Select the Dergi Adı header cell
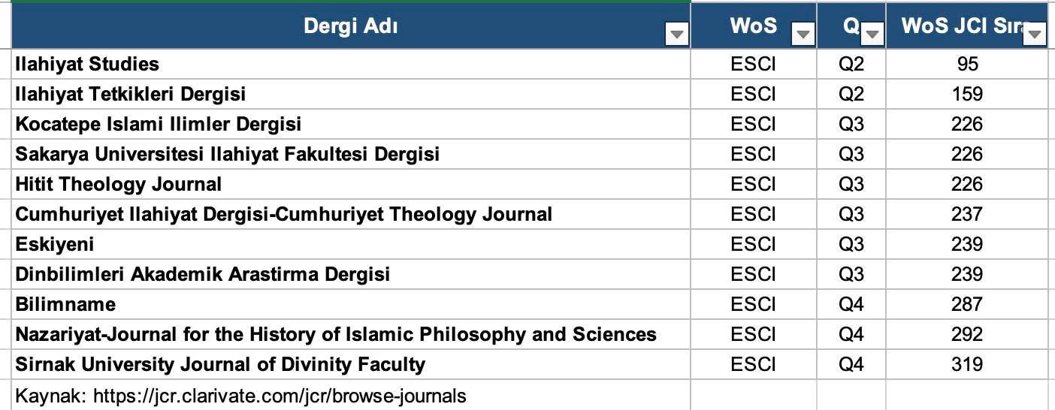The width and height of the screenshot is (1055, 410). click(x=350, y=26)
